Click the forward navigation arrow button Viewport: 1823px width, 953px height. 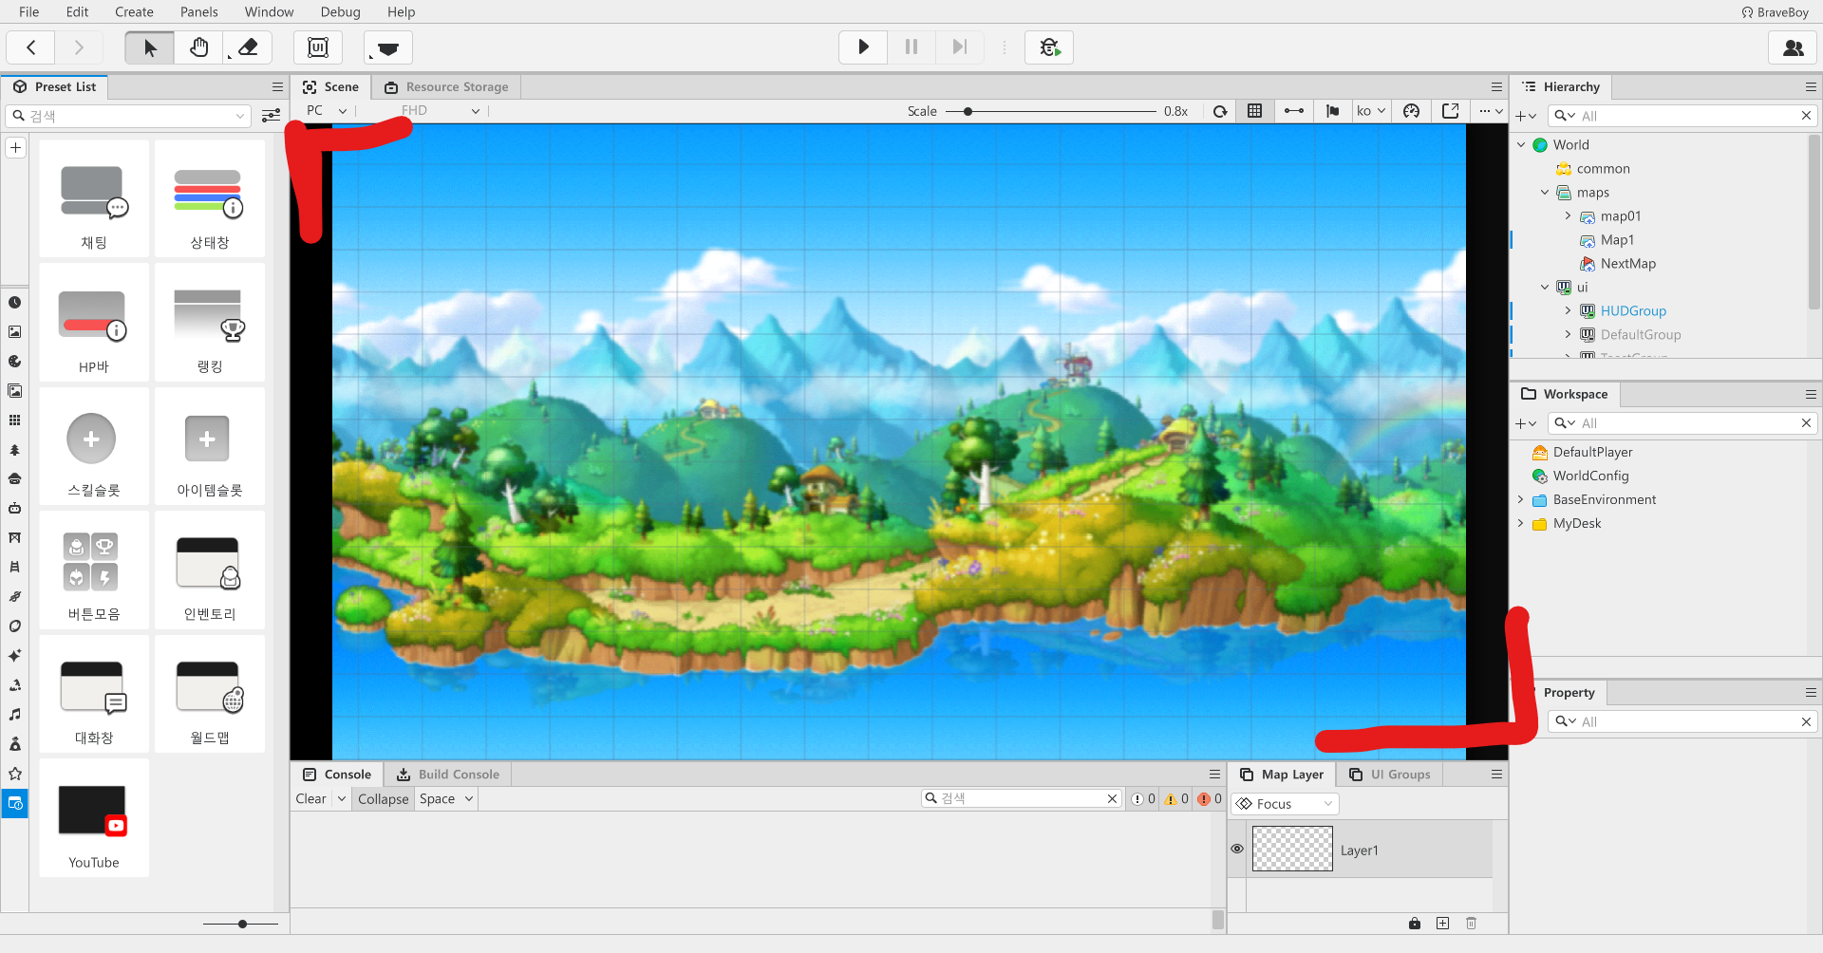click(x=80, y=47)
